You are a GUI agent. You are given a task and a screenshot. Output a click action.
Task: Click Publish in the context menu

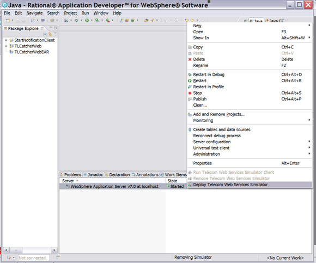[250, 99]
